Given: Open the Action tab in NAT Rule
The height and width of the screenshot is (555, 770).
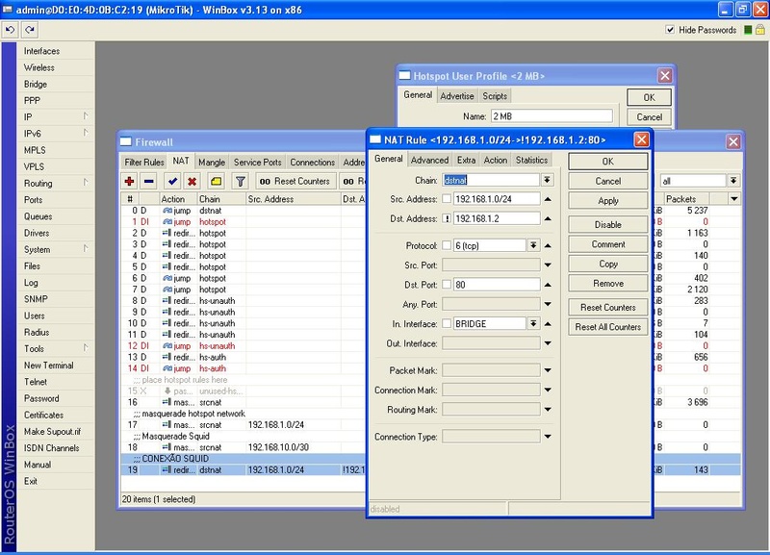Looking at the screenshot, I should pyautogui.click(x=495, y=160).
